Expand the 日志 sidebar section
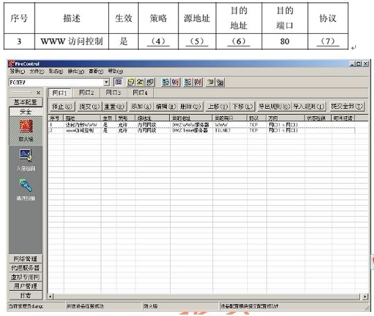Screen dimensions: 374x316 coord(26,295)
